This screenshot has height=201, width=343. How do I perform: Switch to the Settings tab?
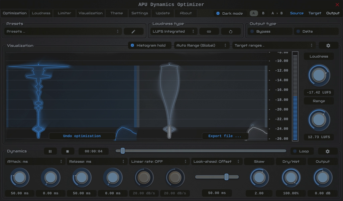[139, 13]
